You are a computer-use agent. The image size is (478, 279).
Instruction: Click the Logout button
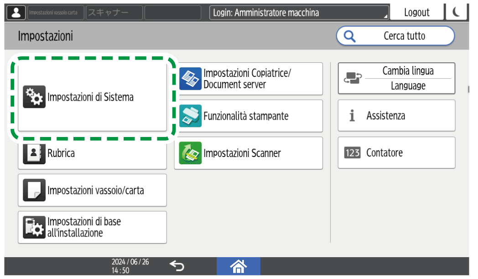417,12
